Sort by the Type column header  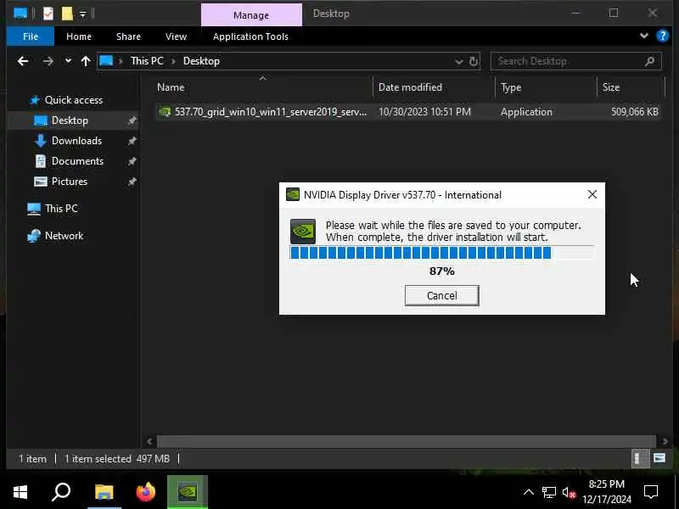pyautogui.click(x=547, y=87)
